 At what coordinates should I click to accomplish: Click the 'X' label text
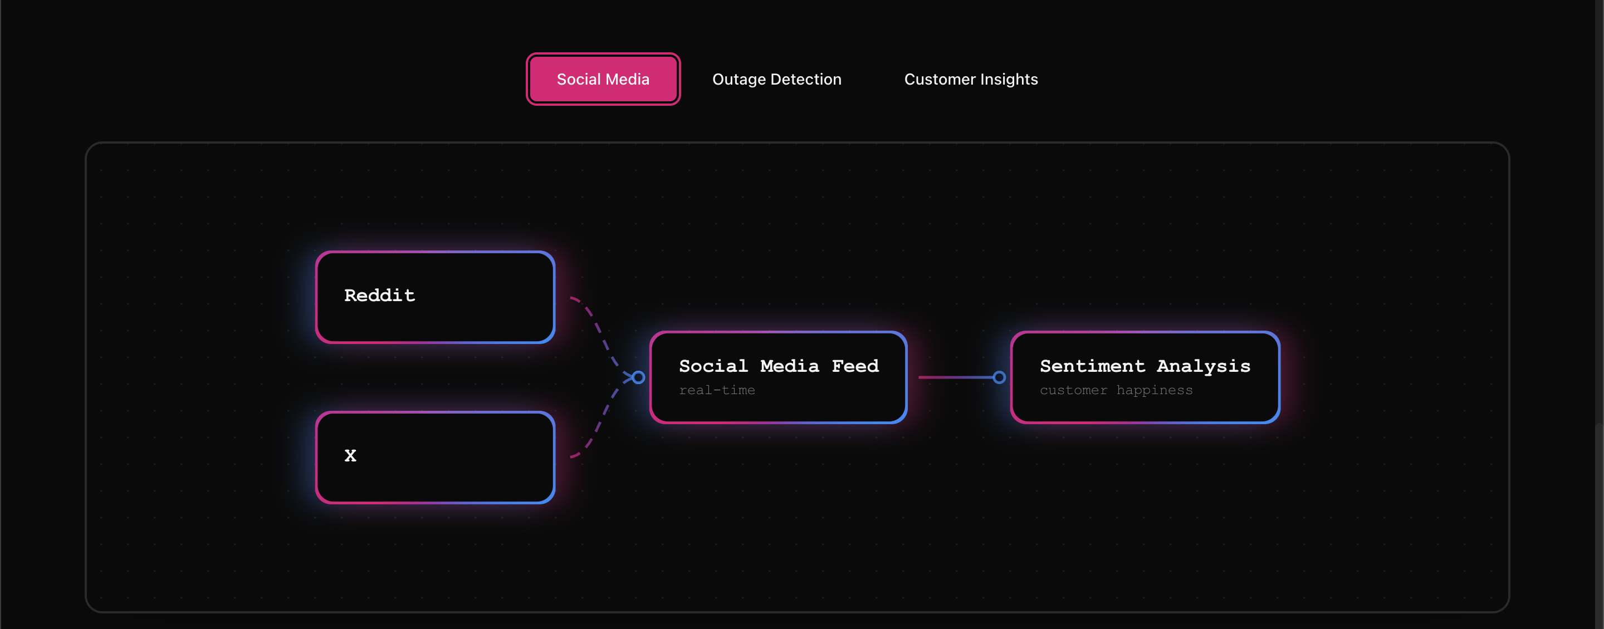(350, 455)
